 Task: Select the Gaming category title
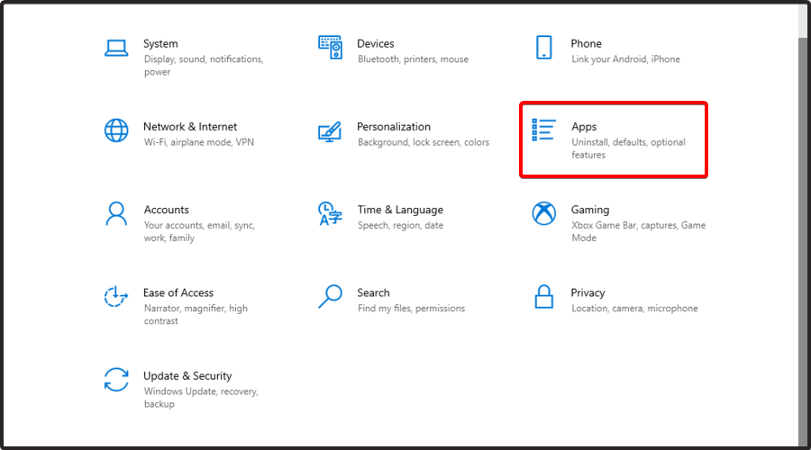(590, 210)
